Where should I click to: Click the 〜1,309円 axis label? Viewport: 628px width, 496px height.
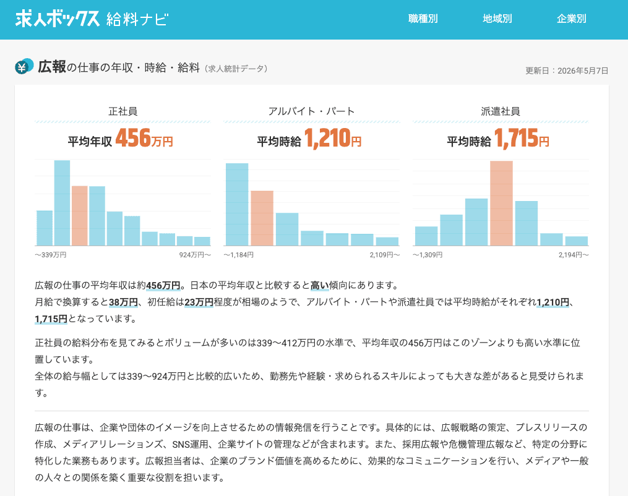click(428, 255)
